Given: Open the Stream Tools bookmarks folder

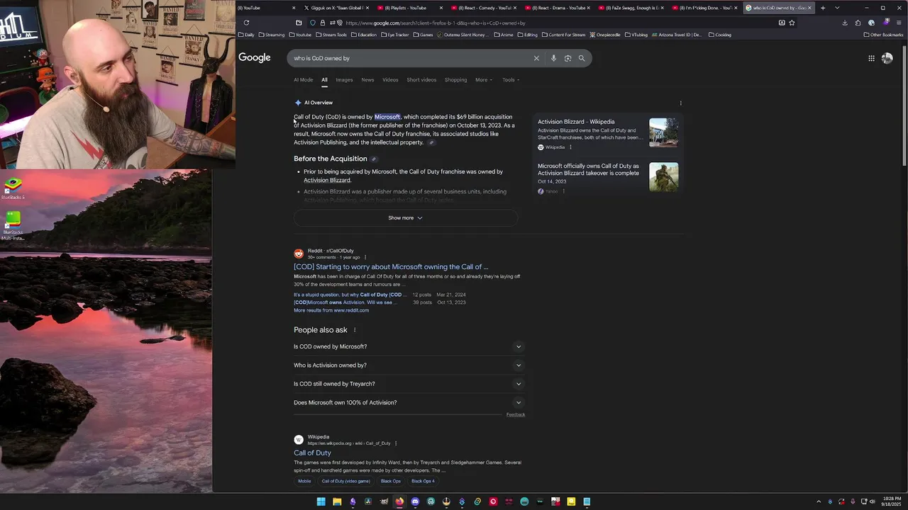Looking at the screenshot, I should pos(331,35).
